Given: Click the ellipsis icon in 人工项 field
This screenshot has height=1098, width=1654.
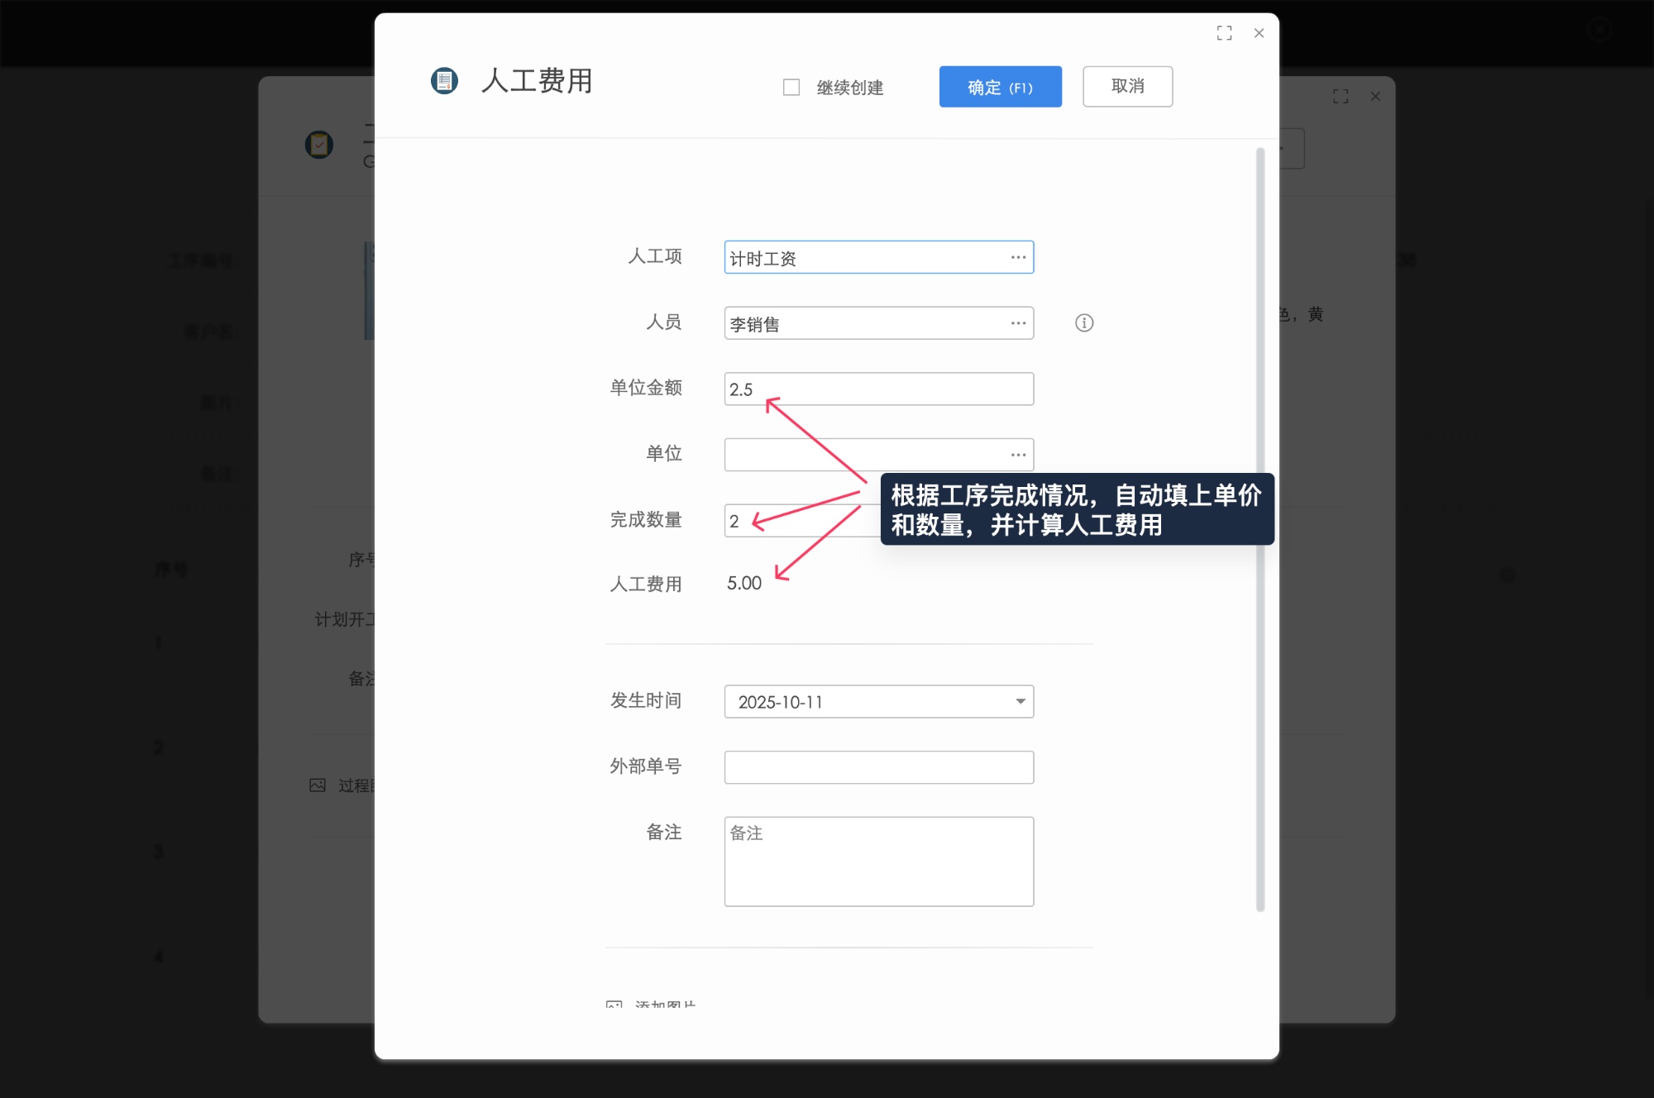Looking at the screenshot, I should coord(1018,258).
